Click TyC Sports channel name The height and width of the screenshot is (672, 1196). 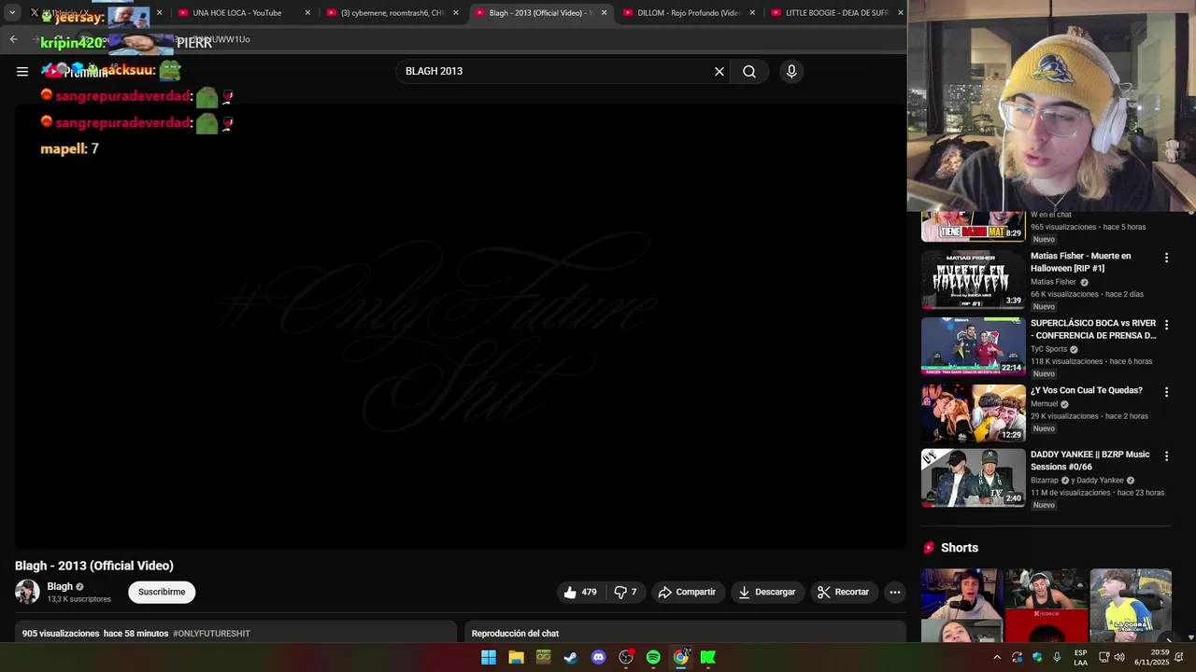1048,349
